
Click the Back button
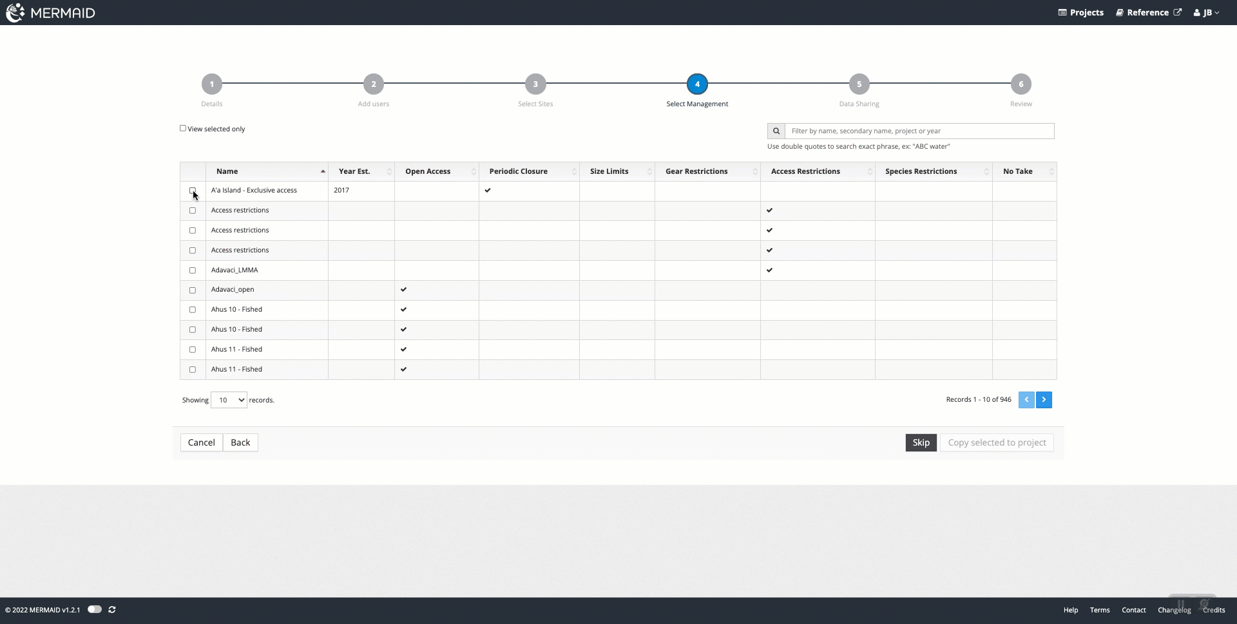[x=240, y=442]
